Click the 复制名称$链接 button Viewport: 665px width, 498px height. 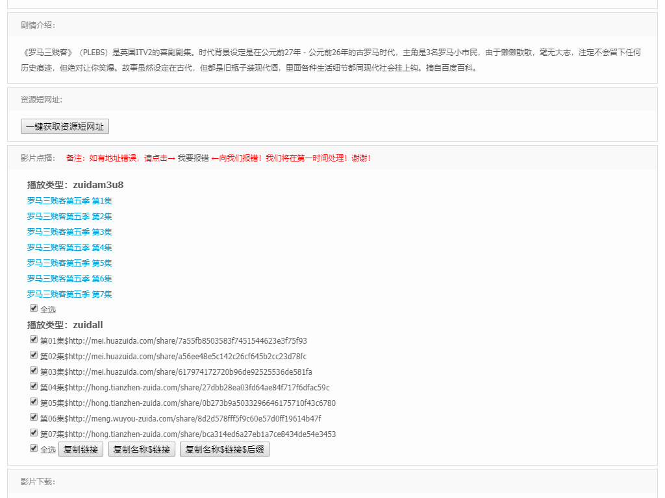(142, 449)
